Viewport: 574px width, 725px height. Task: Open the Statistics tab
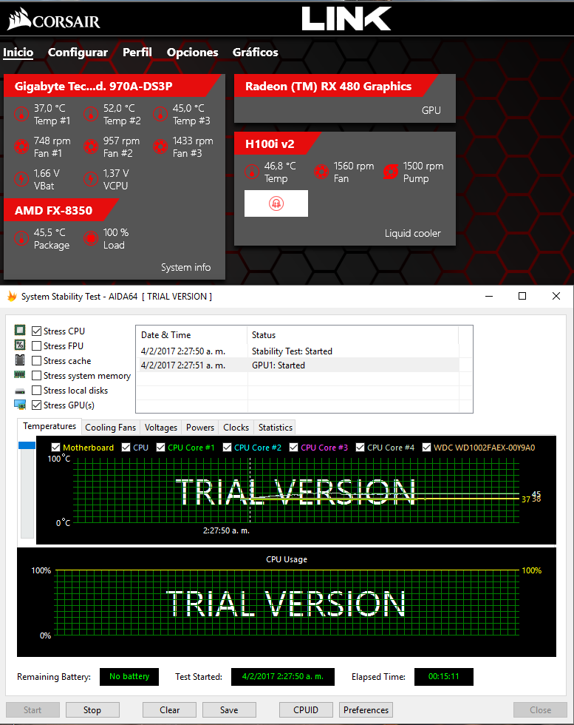point(275,428)
